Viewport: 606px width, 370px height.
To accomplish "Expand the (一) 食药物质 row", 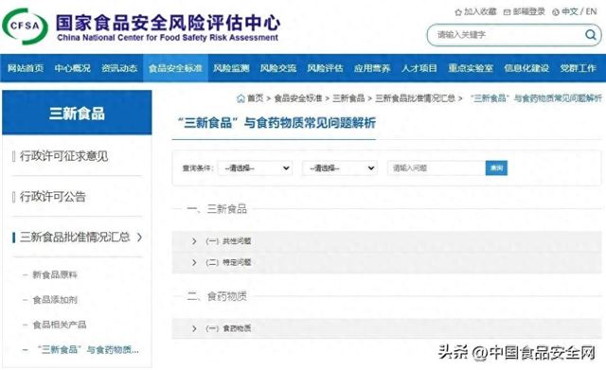I will (x=386, y=328).
